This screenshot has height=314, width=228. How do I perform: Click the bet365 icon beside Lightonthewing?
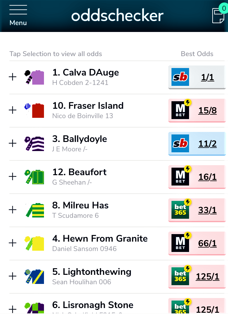click(x=180, y=276)
